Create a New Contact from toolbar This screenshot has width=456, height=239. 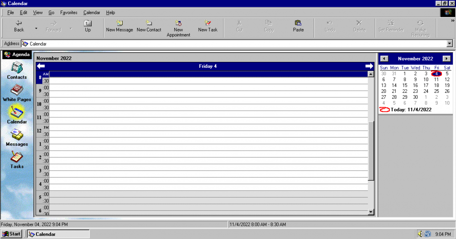click(149, 26)
